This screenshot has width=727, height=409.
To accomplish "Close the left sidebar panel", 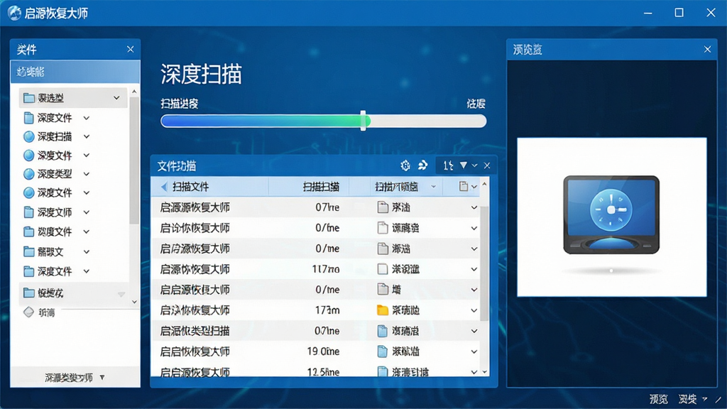I will pos(131,49).
